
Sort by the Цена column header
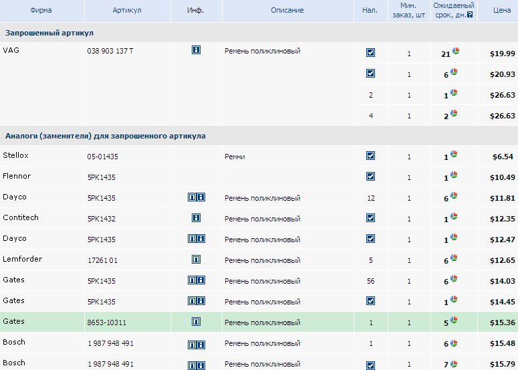click(502, 10)
